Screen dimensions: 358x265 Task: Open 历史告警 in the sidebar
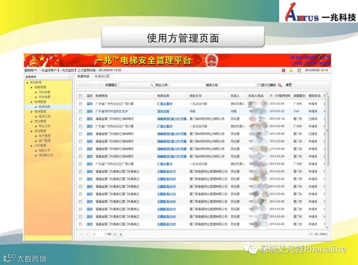(x=44, y=97)
